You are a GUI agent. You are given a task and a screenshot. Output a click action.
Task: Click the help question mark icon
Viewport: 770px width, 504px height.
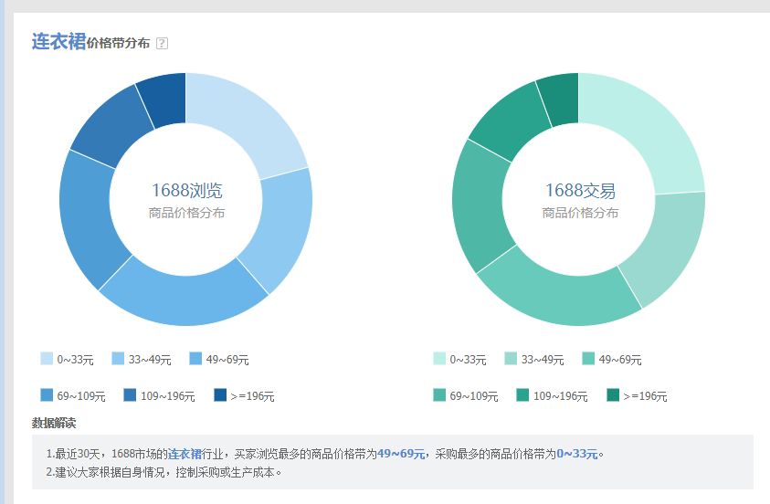pyautogui.click(x=162, y=43)
